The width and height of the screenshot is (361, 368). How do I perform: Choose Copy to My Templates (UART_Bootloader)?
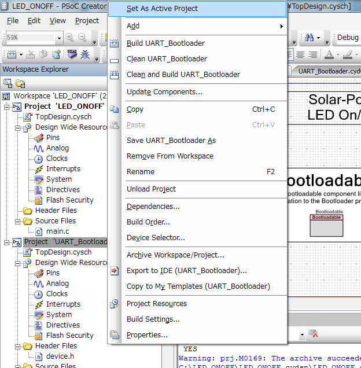click(197, 286)
